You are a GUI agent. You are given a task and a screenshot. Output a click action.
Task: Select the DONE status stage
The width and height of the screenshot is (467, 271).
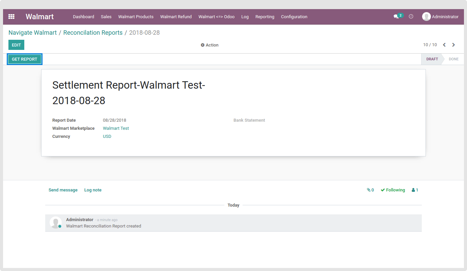(454, 59)
